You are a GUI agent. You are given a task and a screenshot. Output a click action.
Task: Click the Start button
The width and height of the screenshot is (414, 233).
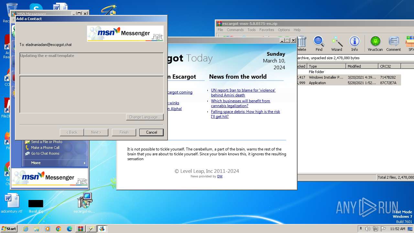pyautogui.click(x=9, y=229)
